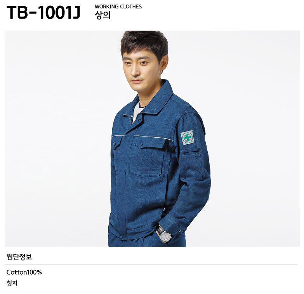Open the 원단정보 fabric info heading
This screenshot has width=304, height=294.
[19, 257]
